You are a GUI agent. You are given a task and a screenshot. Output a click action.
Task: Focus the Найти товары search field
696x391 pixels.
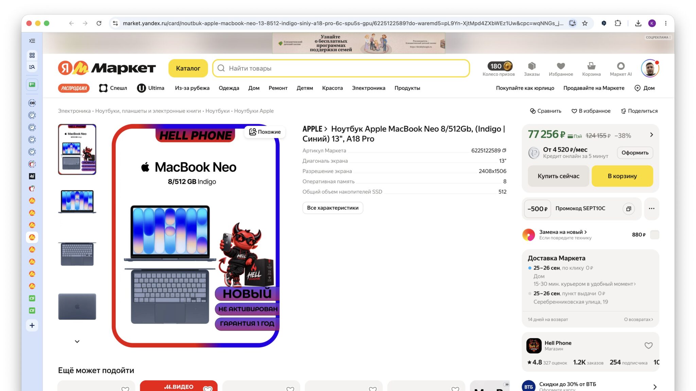pos(341,68)
